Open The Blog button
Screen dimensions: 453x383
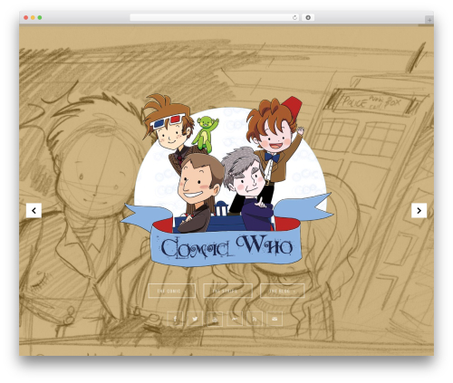283,291
